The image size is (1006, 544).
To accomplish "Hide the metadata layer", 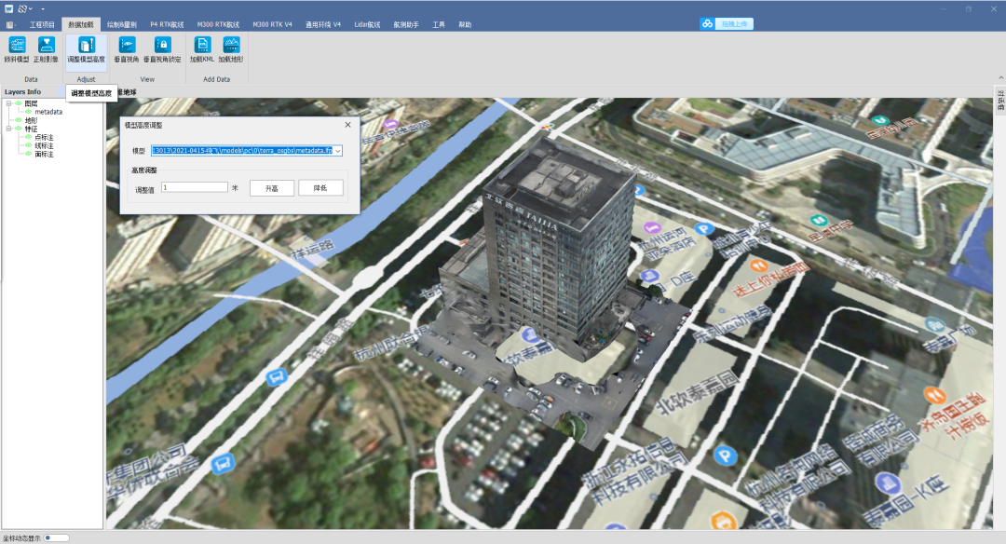I will pyautogui.click(x=29, y=112).
